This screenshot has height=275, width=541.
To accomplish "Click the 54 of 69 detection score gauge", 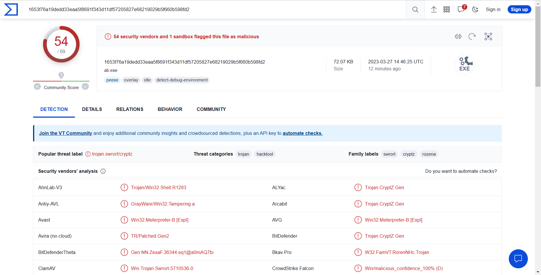I will (x=61, y=44).
